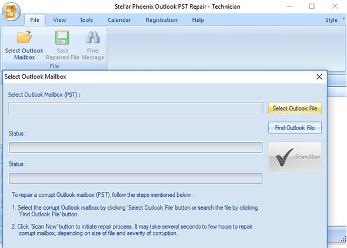Click the 'Select Outlook Mailbox (PST) :' label
The height and width of the screenshot is (248, 347).
(45, 95)
